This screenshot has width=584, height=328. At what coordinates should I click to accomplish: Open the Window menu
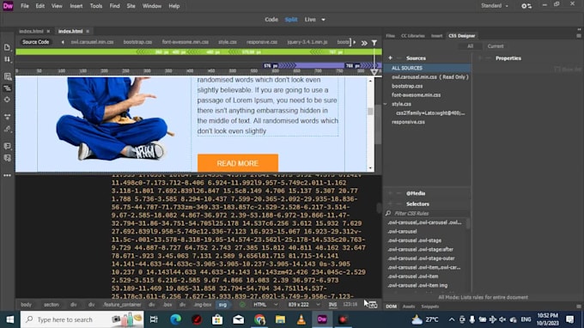152,6
